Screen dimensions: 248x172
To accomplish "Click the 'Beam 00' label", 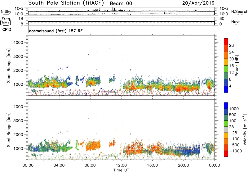I will tap(121, 3).
